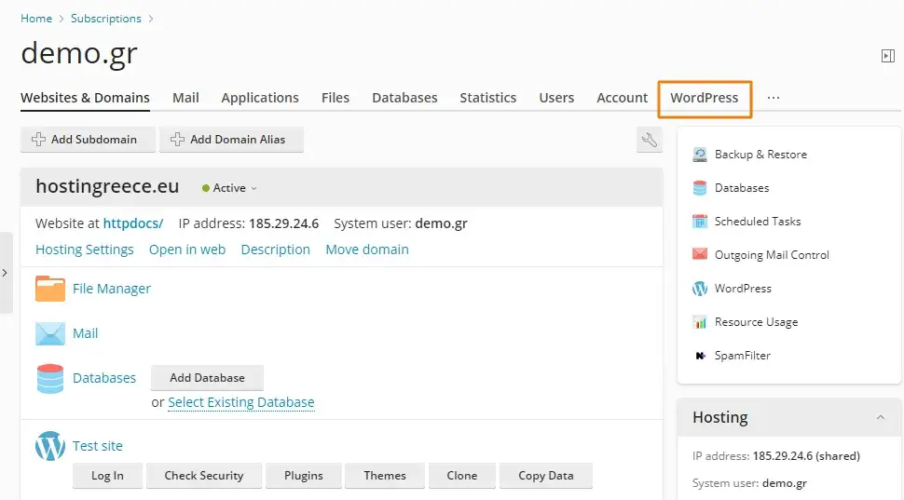Image resolution: width=904 pixels, height=500 pixels.
Task: Open the Test site WordPress link
Action: pyautogui.click(x=98, y=446)
